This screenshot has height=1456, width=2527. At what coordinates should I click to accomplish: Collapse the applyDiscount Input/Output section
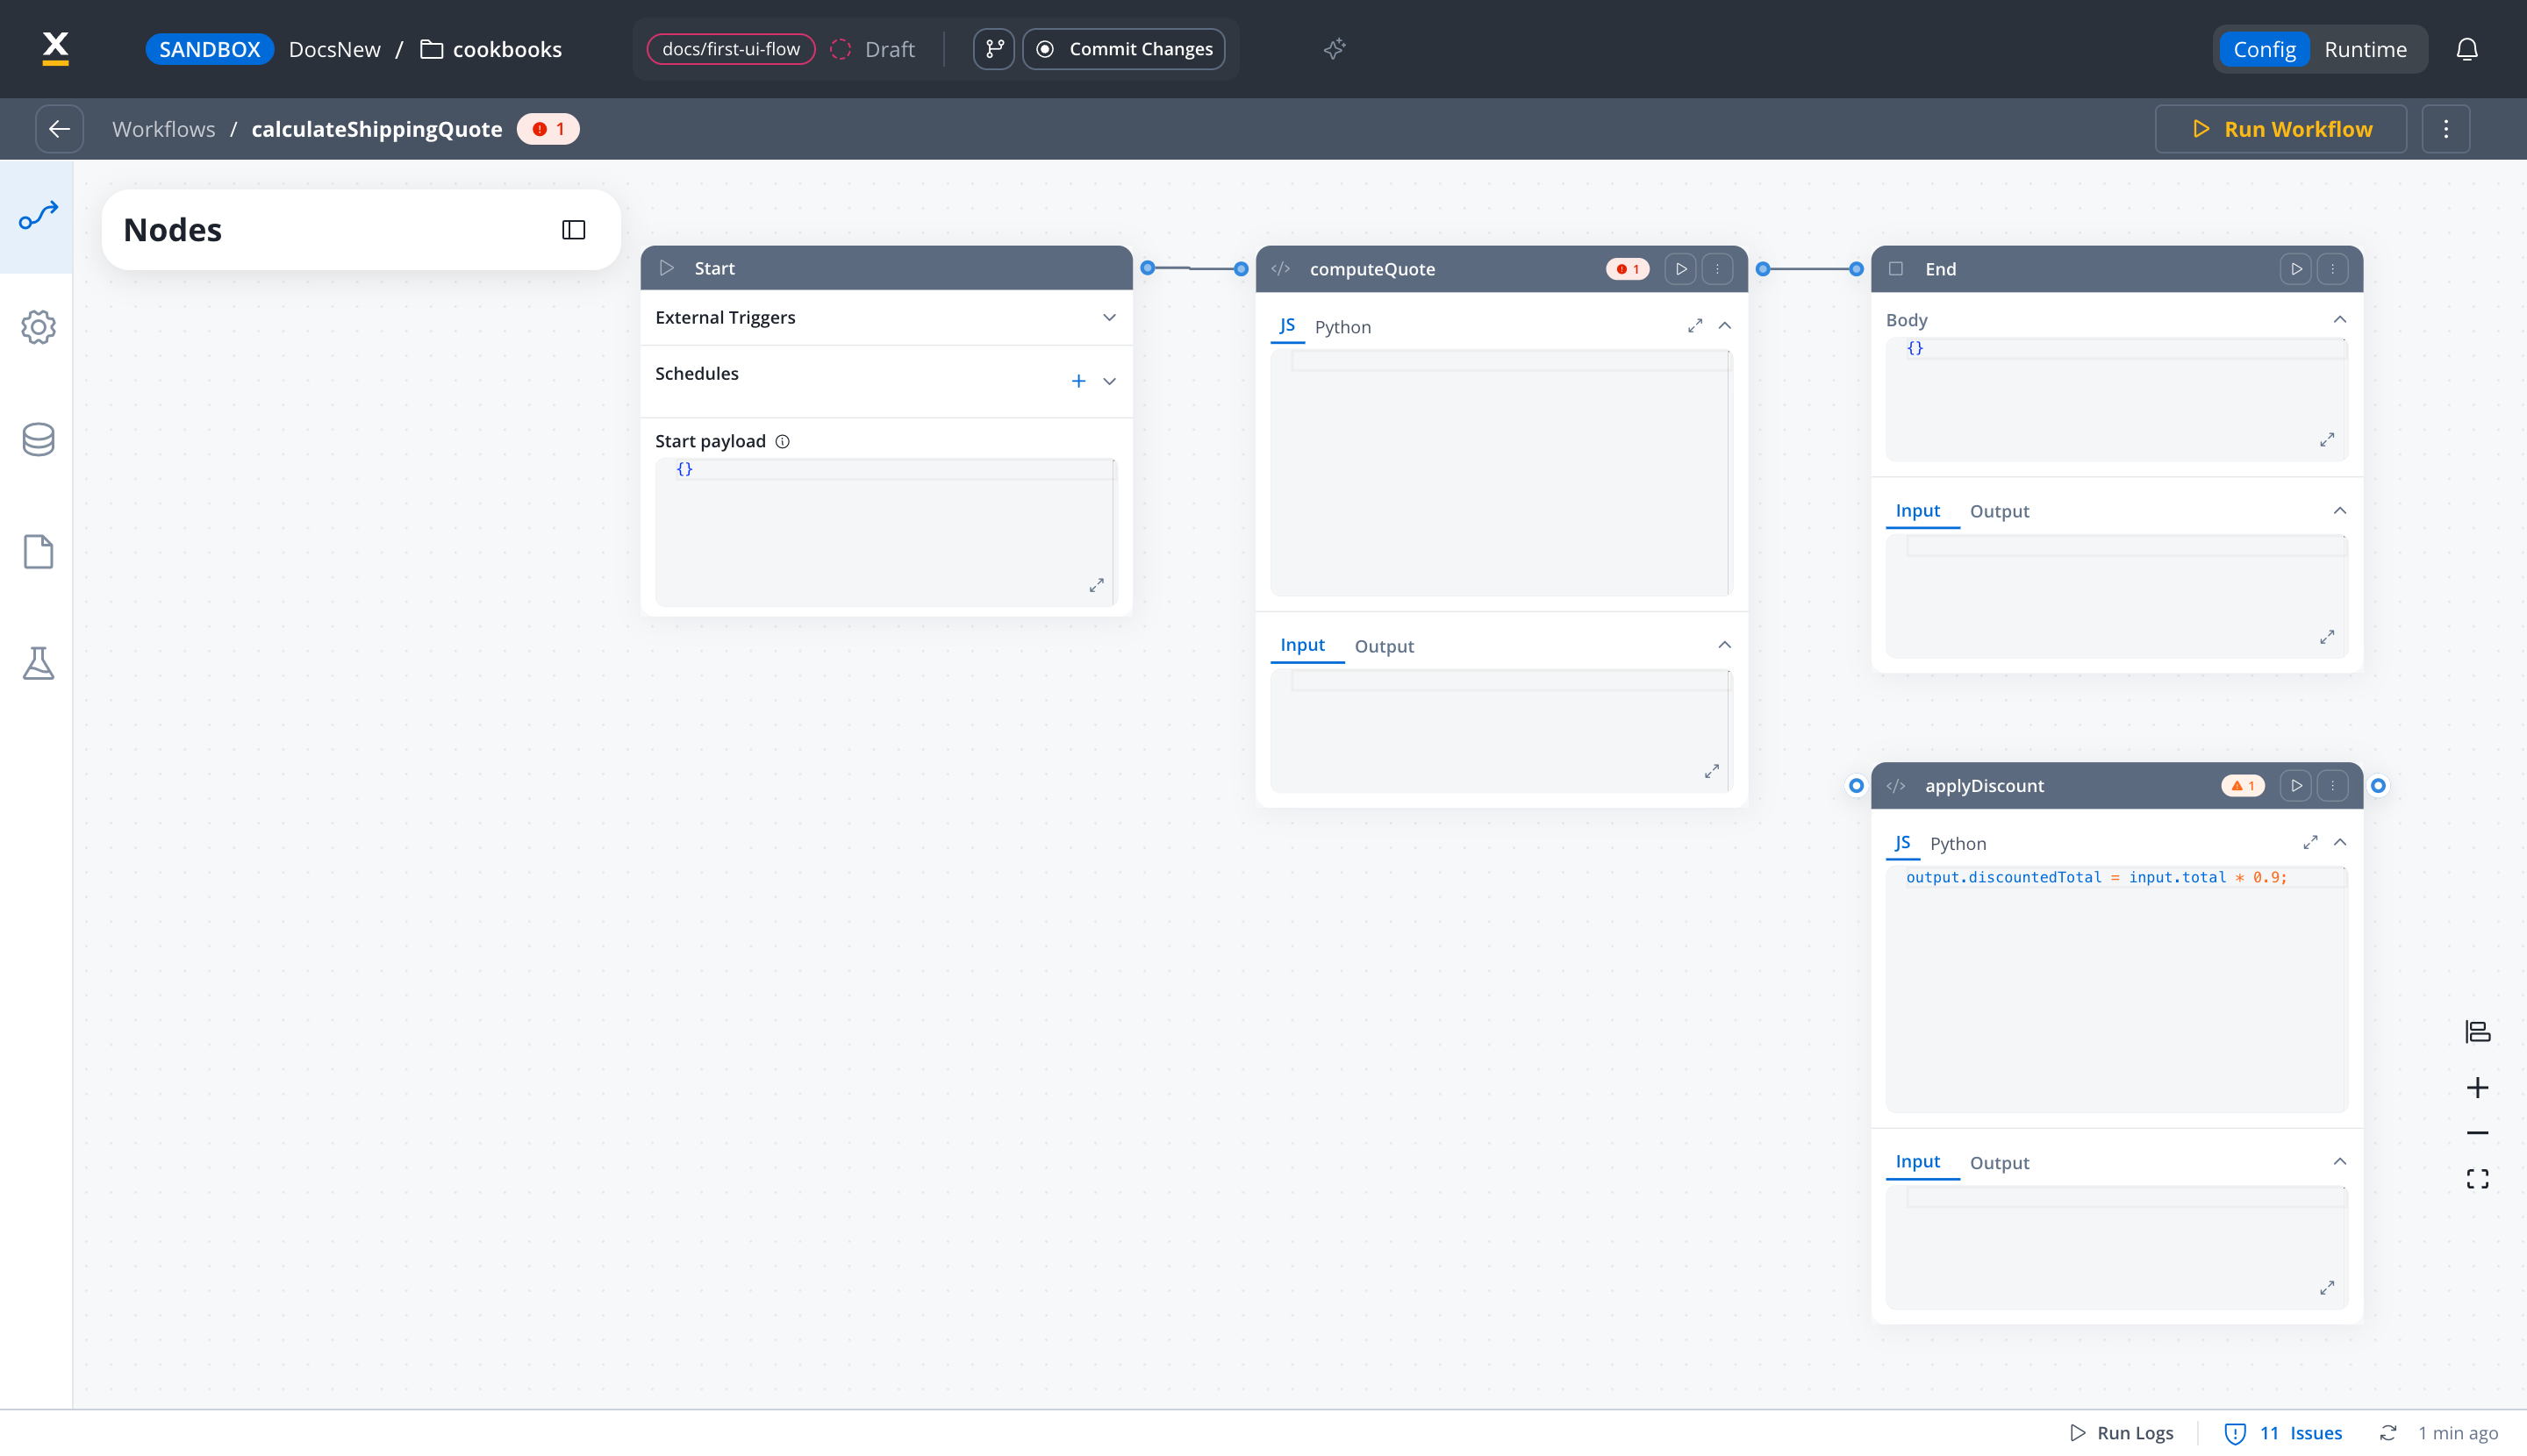coord(2340,1162)
